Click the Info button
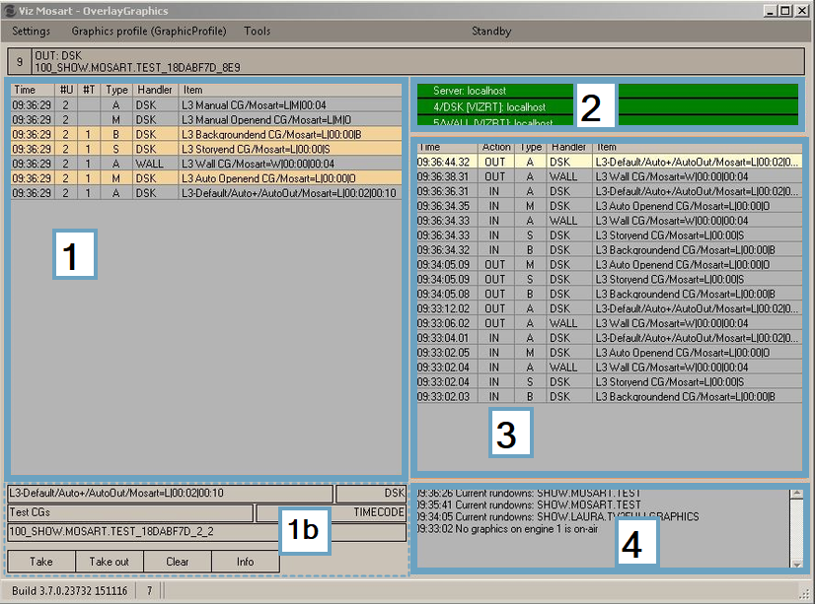The width and height of the screenshot is (815, 604). pyautogui.click(x=245, y=562)
